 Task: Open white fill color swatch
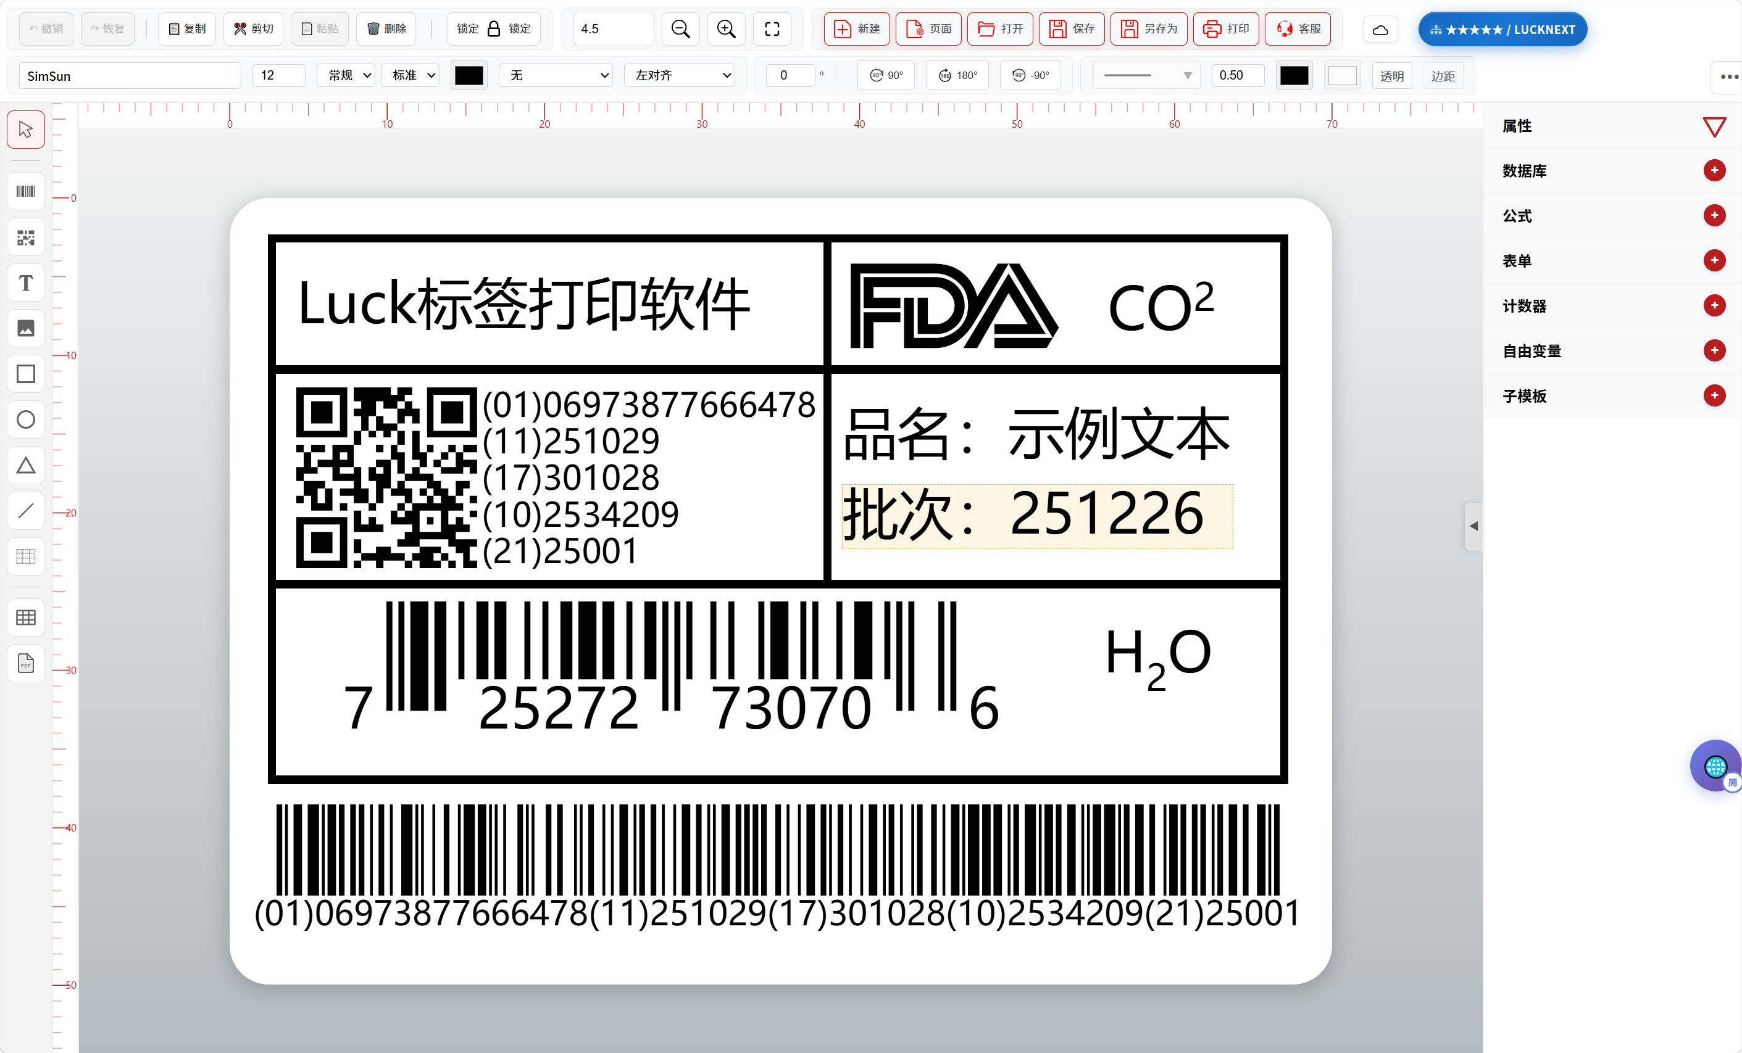coord(1342,76)
